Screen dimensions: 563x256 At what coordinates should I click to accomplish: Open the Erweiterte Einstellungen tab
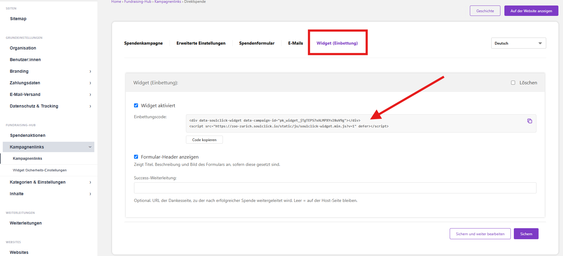click(201, 43)
